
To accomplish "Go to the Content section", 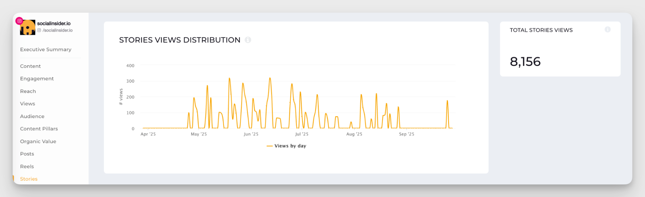I will pyautogui.click(x=30, y=66).
